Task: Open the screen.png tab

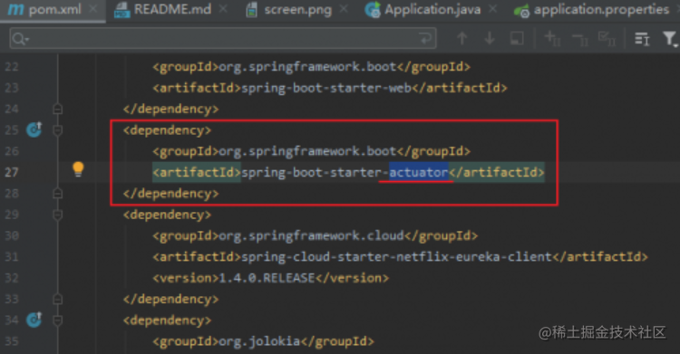Action: [x=289, y=10]
